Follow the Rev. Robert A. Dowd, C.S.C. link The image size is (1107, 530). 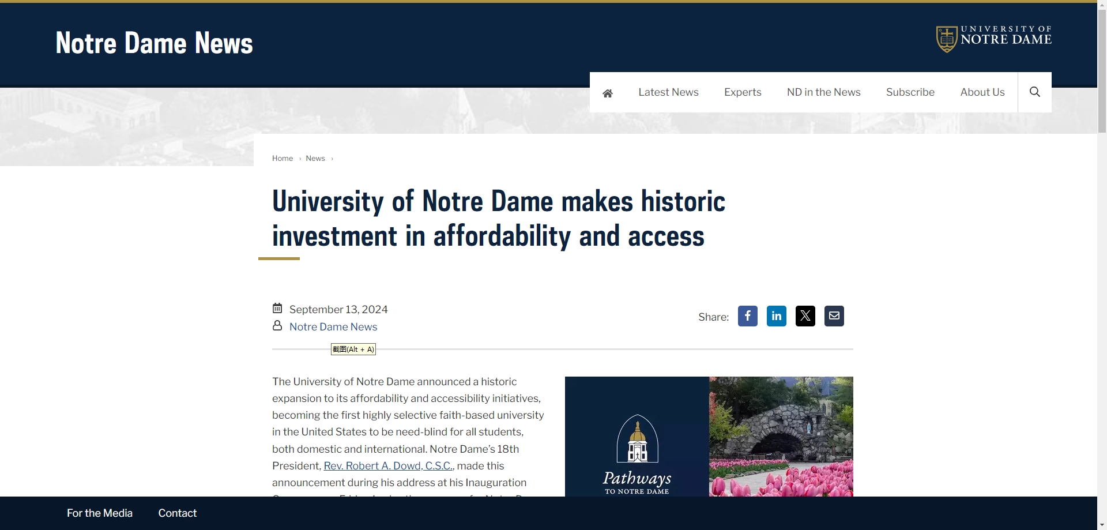click(388, 466)
